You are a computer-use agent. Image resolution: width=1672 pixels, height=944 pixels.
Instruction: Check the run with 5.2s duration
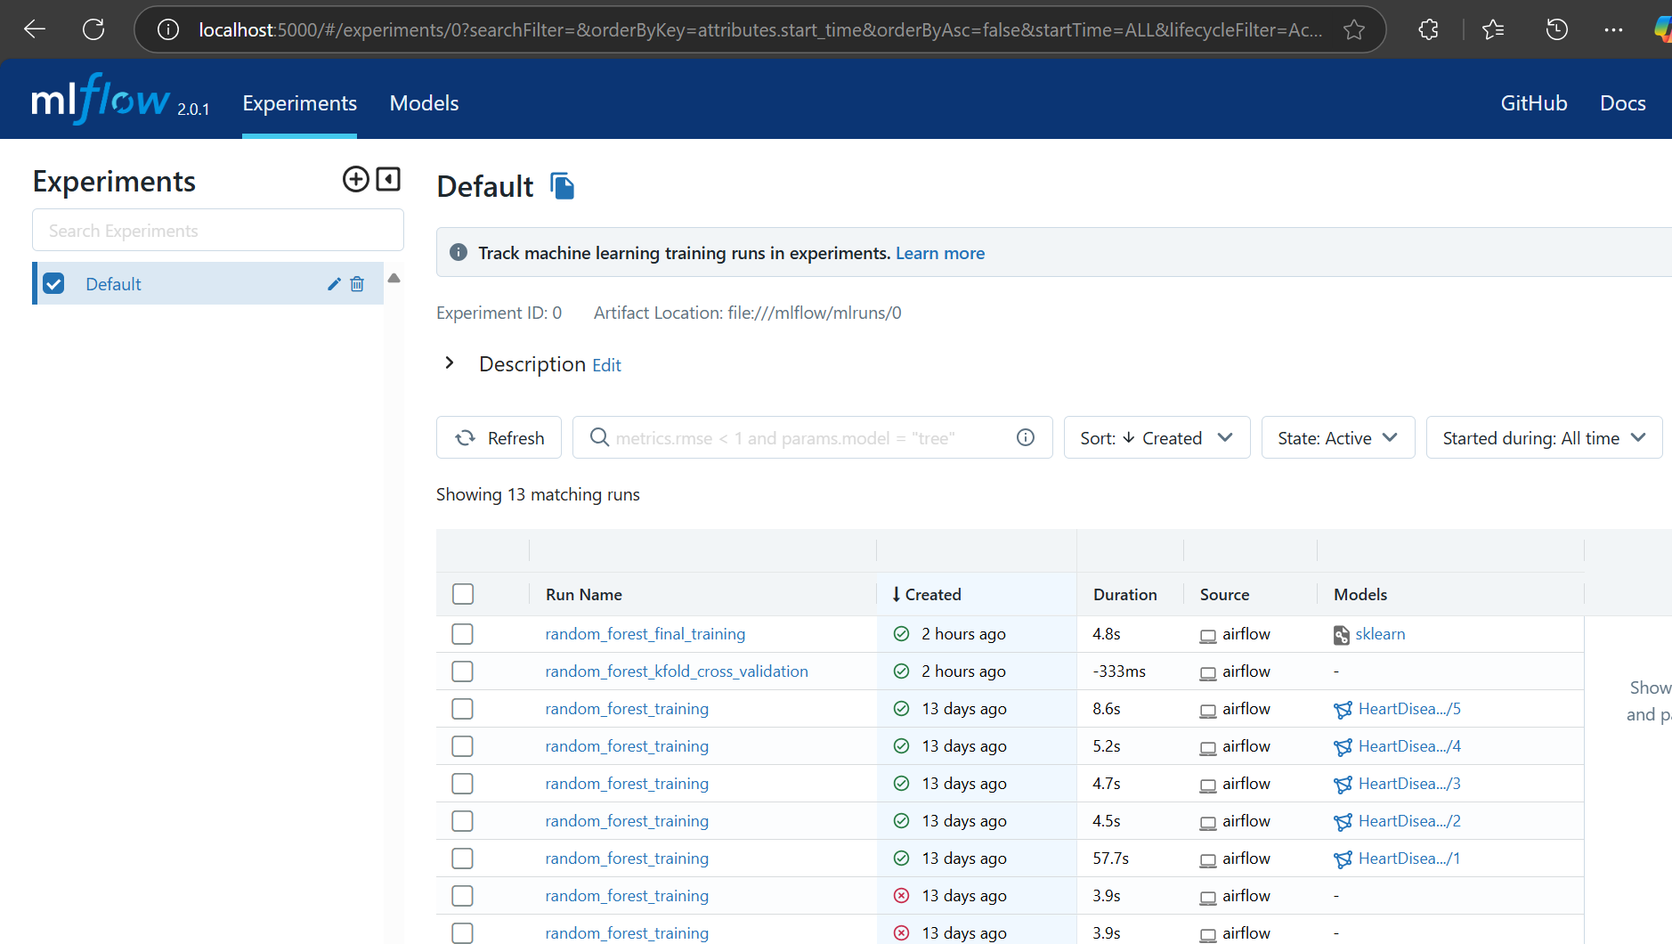click(x=462, y=746)
